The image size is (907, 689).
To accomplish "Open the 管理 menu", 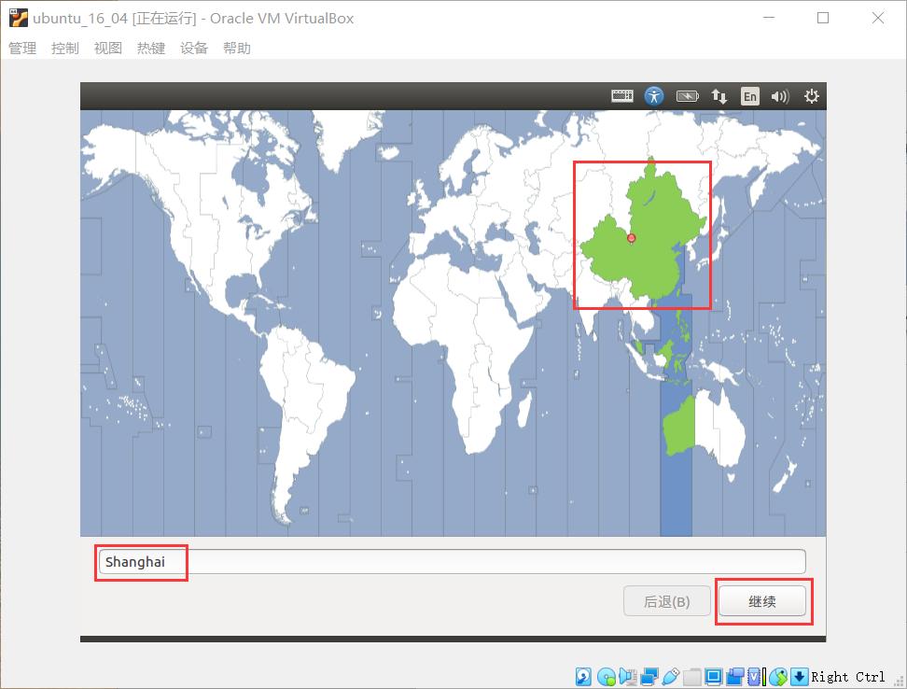I will pyautogui.click(x=22, y=48).
